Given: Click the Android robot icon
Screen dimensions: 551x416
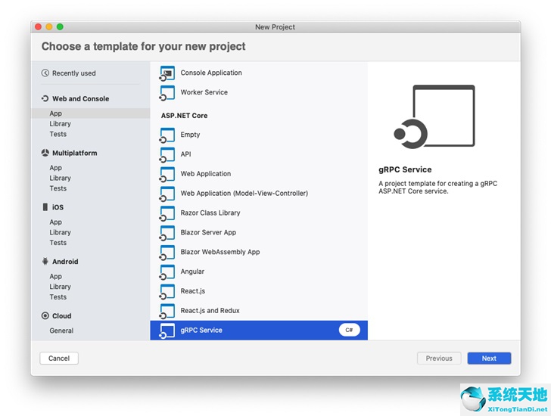Looking at the screenshot, I should click(45, 261).
